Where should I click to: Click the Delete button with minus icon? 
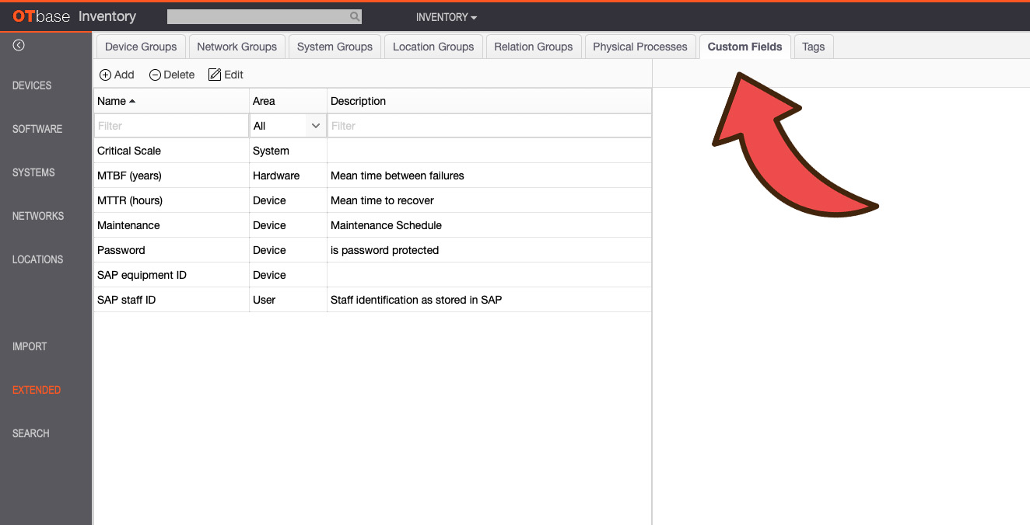tap(172, 75)
